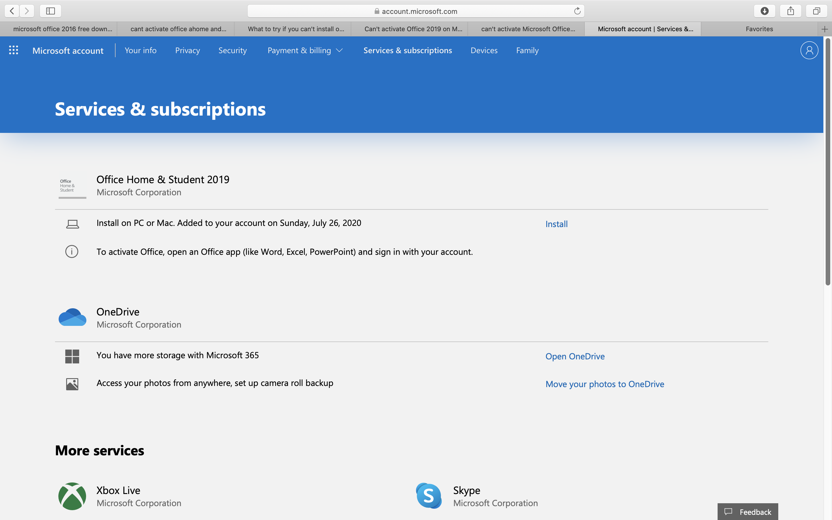Click the info circle icon for activation

(71, 251)
